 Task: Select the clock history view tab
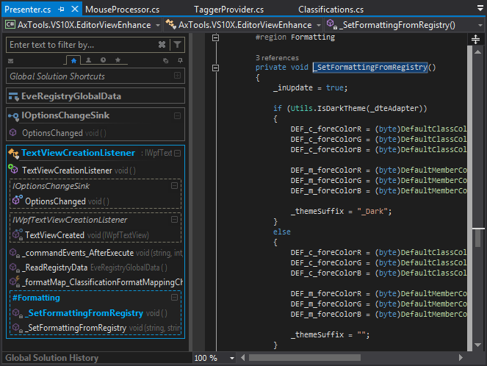point(103,60)
